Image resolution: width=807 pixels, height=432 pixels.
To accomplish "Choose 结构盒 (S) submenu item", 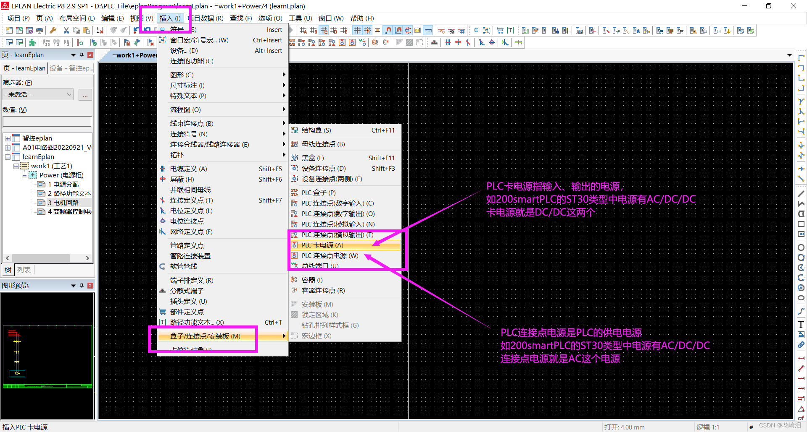I will coord(345,130).
